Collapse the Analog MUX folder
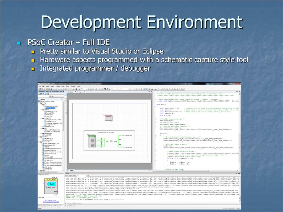Screen dimensions: 283x212 [x=41, y=118]
